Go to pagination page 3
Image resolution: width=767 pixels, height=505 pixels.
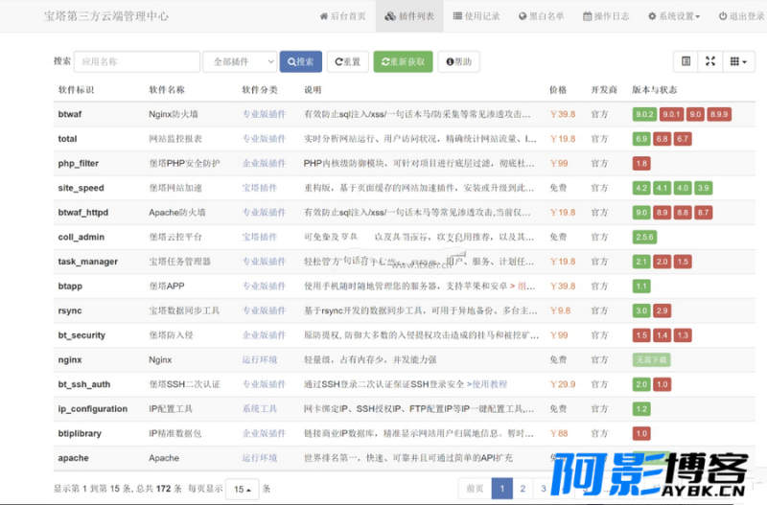click(544, 489)
